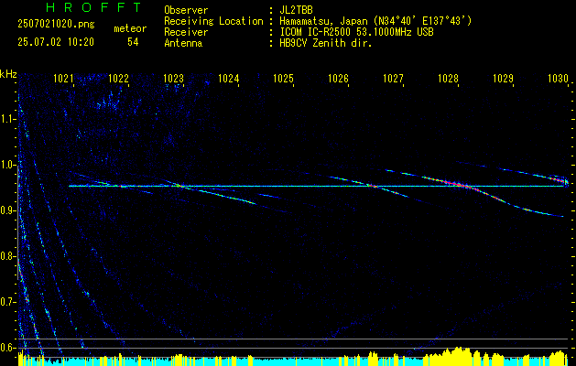Screen dimensions: 576x366
Task: Click the Receiver label
Action: [x=186, y=32]
